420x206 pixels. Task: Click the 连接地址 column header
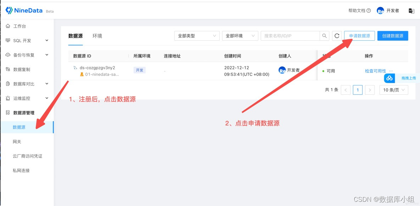tap(172, 56)
